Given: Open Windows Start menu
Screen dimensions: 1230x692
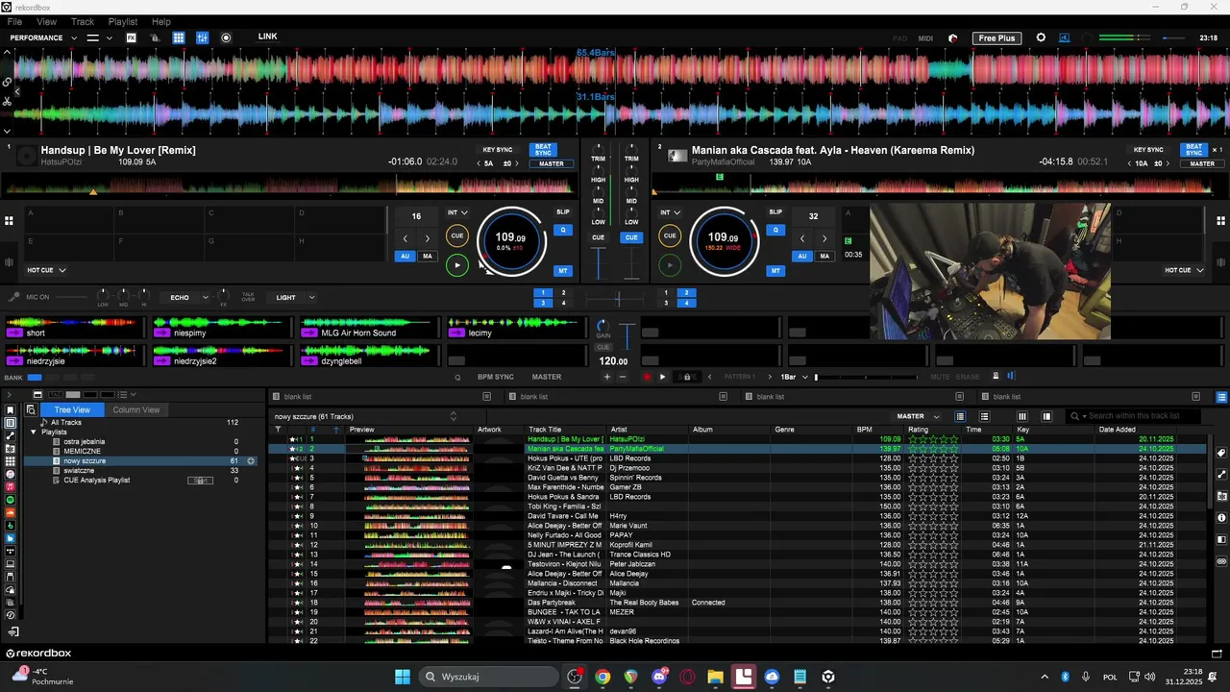Looking at the screenshot, I should 403,677.
